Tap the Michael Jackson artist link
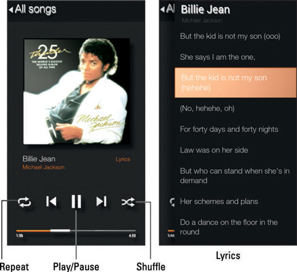This screenshot has height=272, width=297. (x=44, y=167)
